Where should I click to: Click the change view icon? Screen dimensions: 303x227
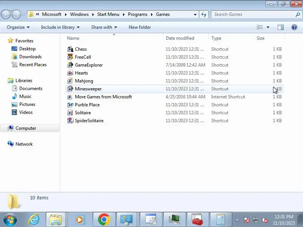[x=259, y=27]
